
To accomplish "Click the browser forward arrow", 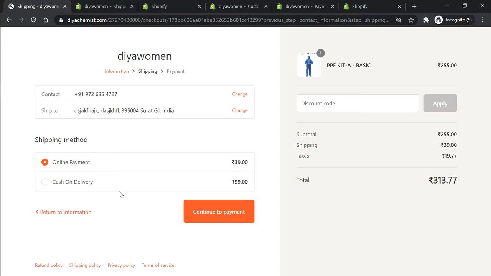I will click(x=21, y=20).
